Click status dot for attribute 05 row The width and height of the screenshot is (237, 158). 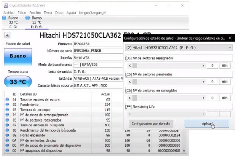tap(7, 120)
